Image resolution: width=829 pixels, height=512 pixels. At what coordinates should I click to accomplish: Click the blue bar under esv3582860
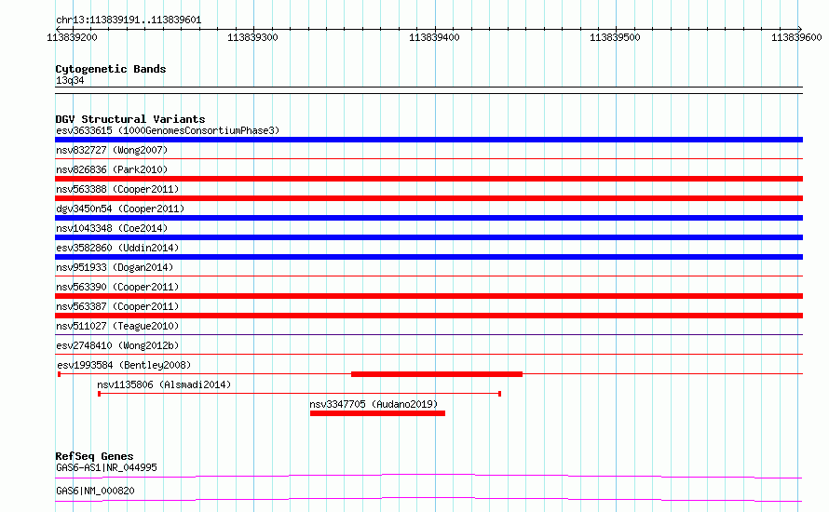pyautogui.click(x=428, y=257)
